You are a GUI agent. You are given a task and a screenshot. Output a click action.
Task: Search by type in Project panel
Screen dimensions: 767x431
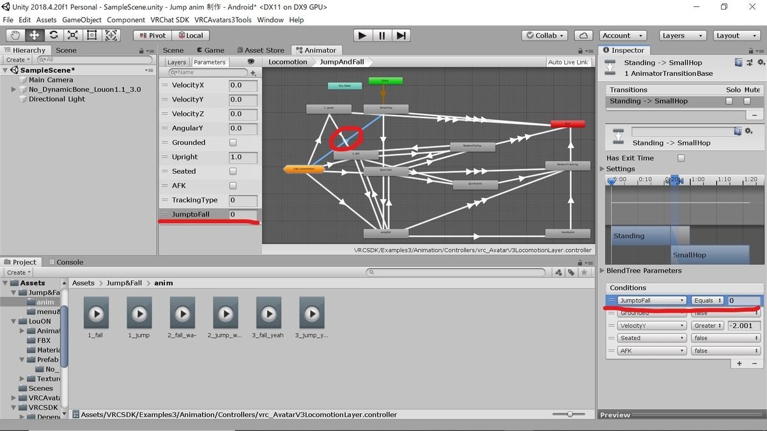click(559, 273)
